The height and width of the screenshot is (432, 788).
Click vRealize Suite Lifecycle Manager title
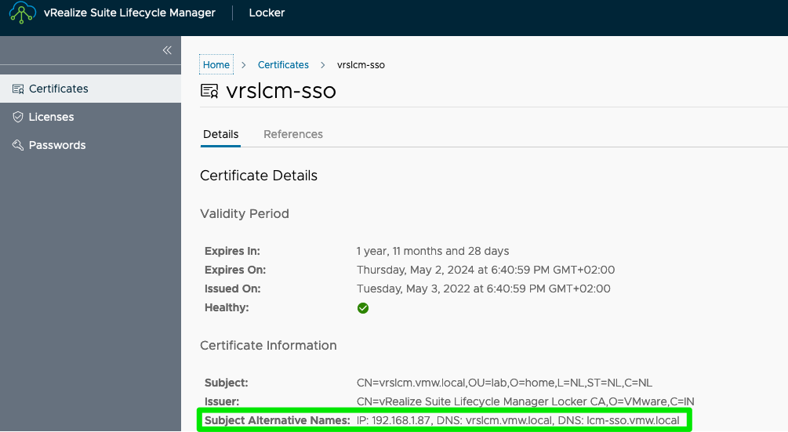coord(129,13)
